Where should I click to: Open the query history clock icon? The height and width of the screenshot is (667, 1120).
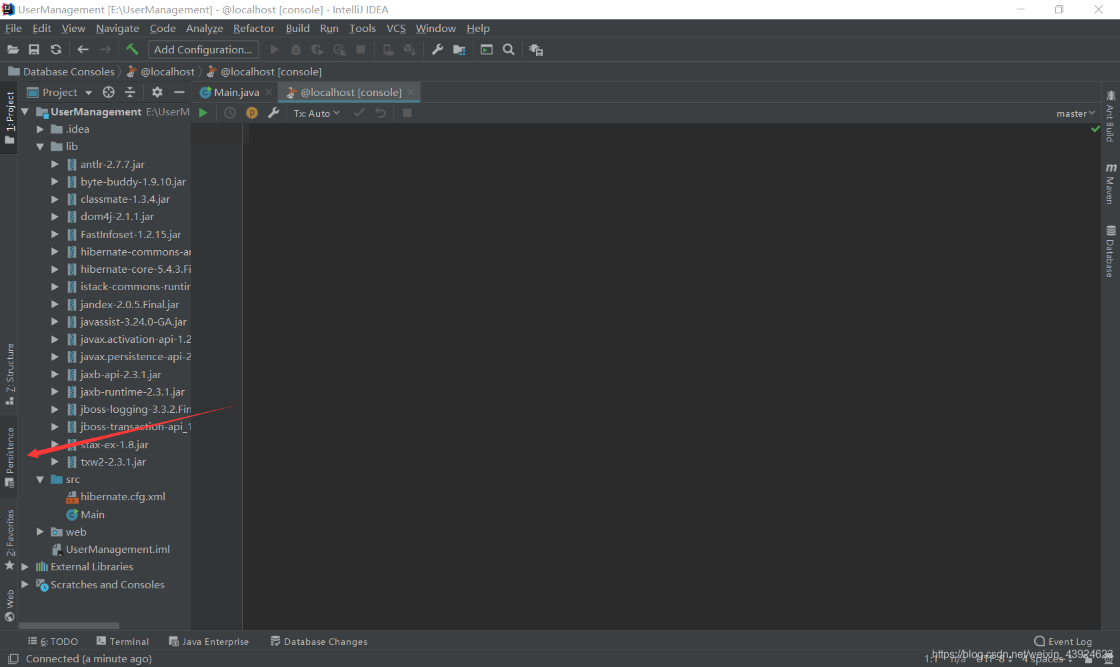230,113
